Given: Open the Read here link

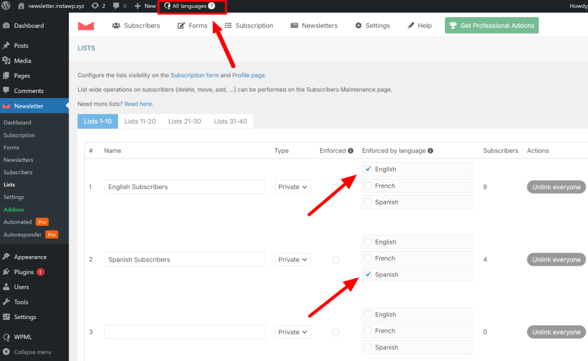Looking at the screenshot, I should coord(138,104).
